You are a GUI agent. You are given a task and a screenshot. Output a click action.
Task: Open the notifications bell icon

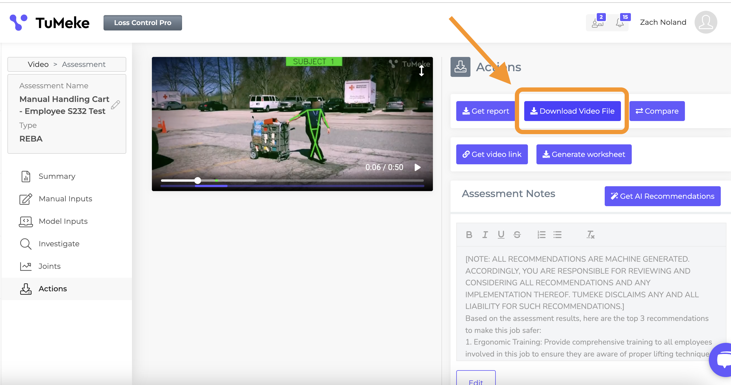click(620, 23)
